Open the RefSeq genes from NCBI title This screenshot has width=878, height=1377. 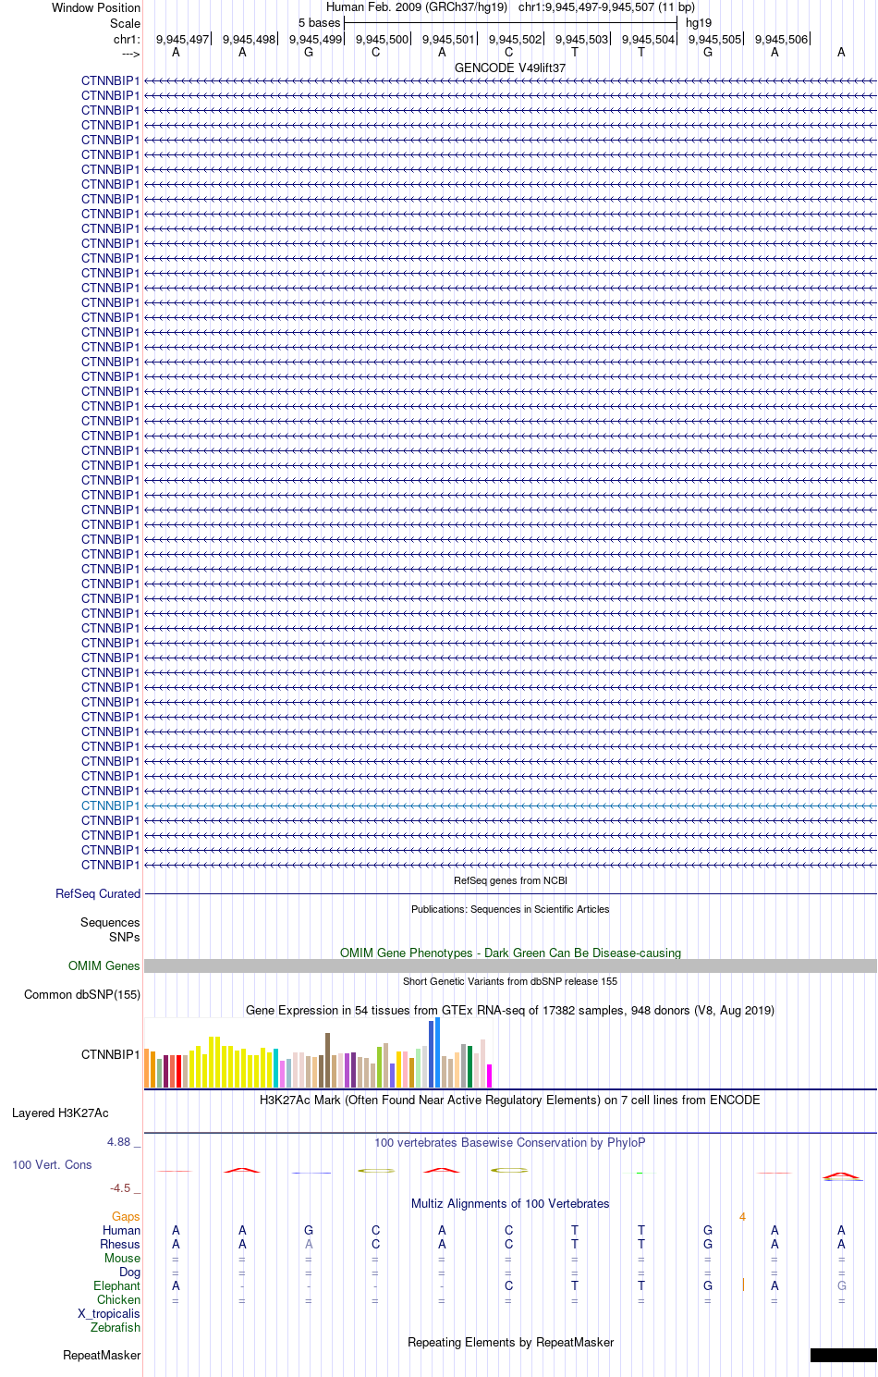pos(510,880)
